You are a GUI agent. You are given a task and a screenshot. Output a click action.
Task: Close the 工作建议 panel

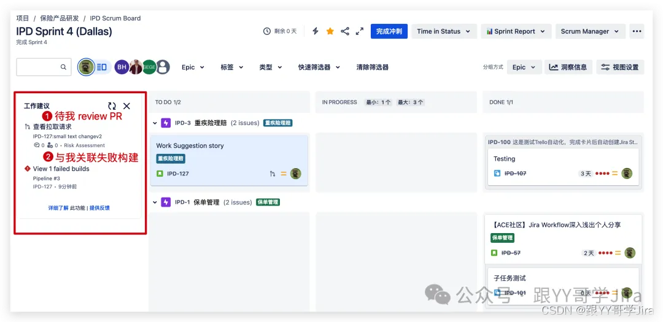tap(127, 106)
